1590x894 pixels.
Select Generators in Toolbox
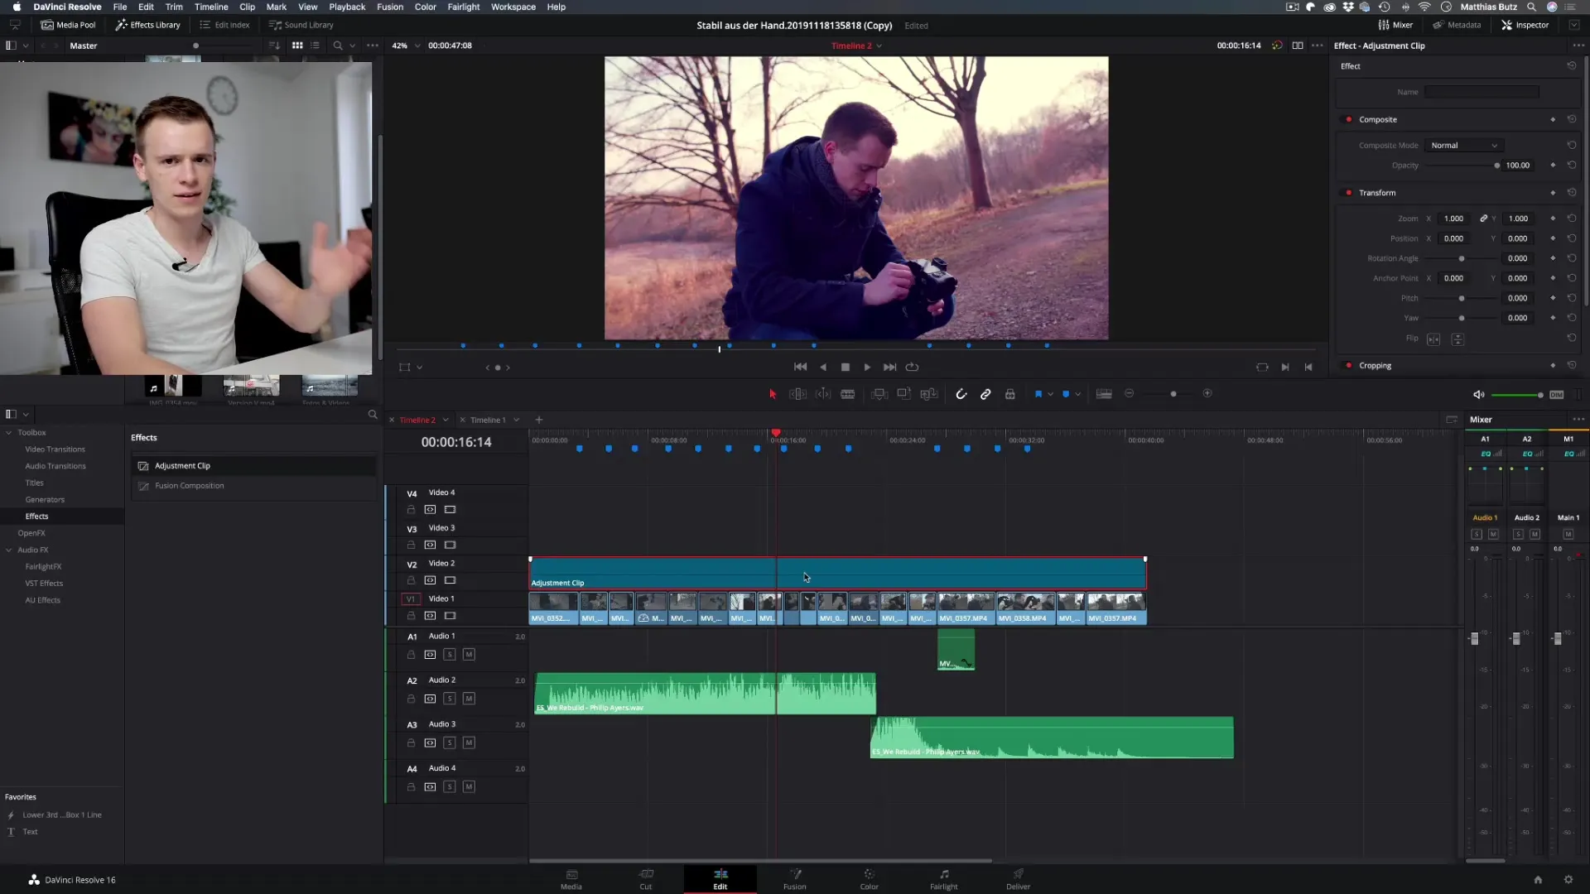pyautogui.click(x=45, y=500)
